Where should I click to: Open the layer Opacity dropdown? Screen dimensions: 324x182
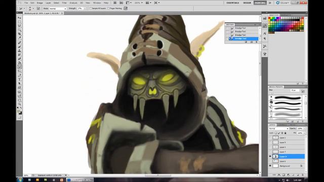(x=305, y=128)
